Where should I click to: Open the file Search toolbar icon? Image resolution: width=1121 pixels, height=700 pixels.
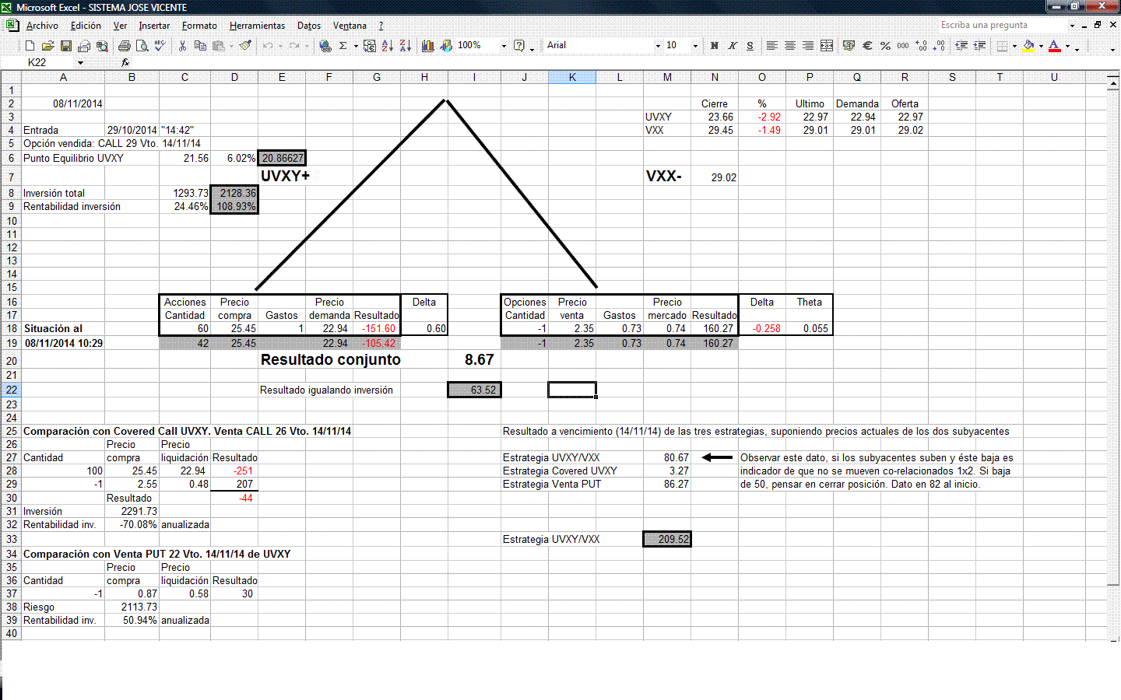pos(102,46)
